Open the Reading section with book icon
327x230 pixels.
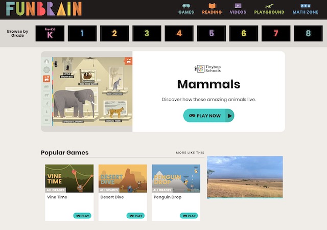tap(212, 9)
